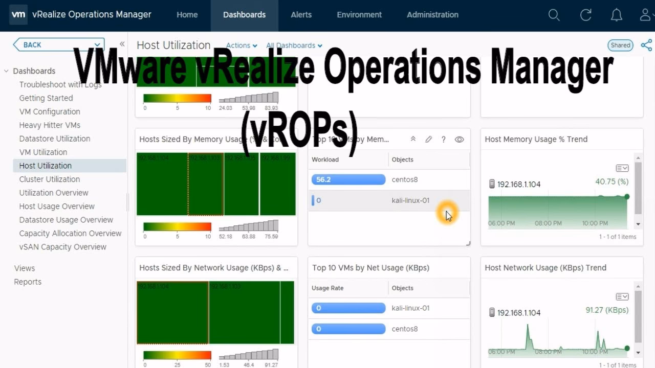Open chart settings icon on Host Memory Usage Trend
The width and height of the screenshot is (655, 368).
pyautogui.click(x=621, y=168)
